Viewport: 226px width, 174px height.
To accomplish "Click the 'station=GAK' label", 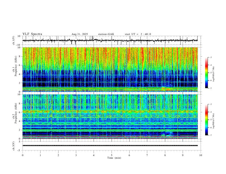I will click(x=106, y=34).
